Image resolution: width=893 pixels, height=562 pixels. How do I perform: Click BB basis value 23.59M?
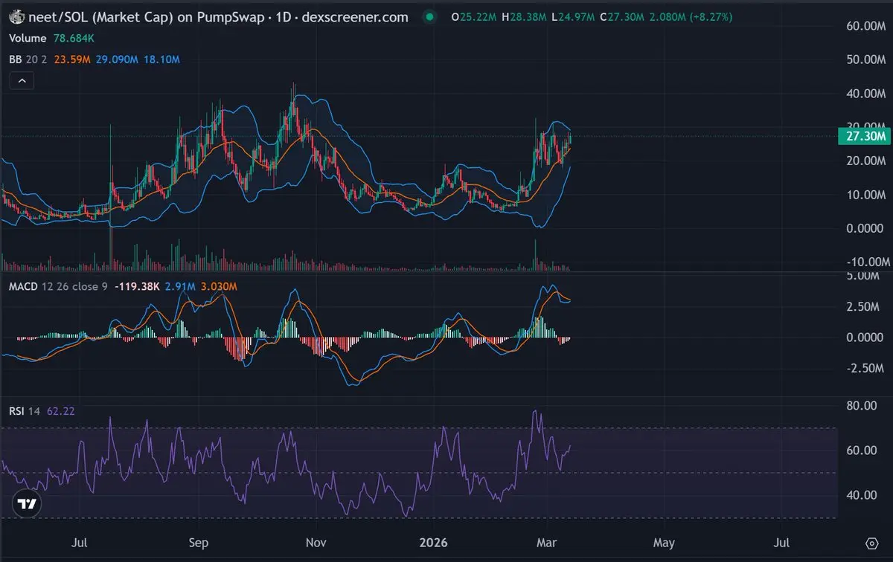point(74,59)
